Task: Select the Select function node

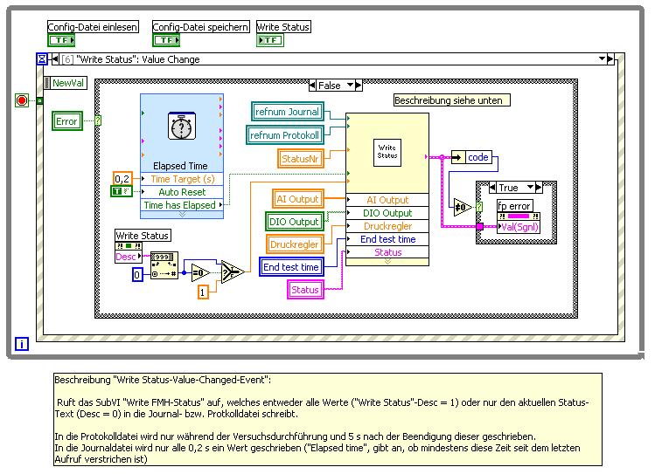Action: pos(233,272)
